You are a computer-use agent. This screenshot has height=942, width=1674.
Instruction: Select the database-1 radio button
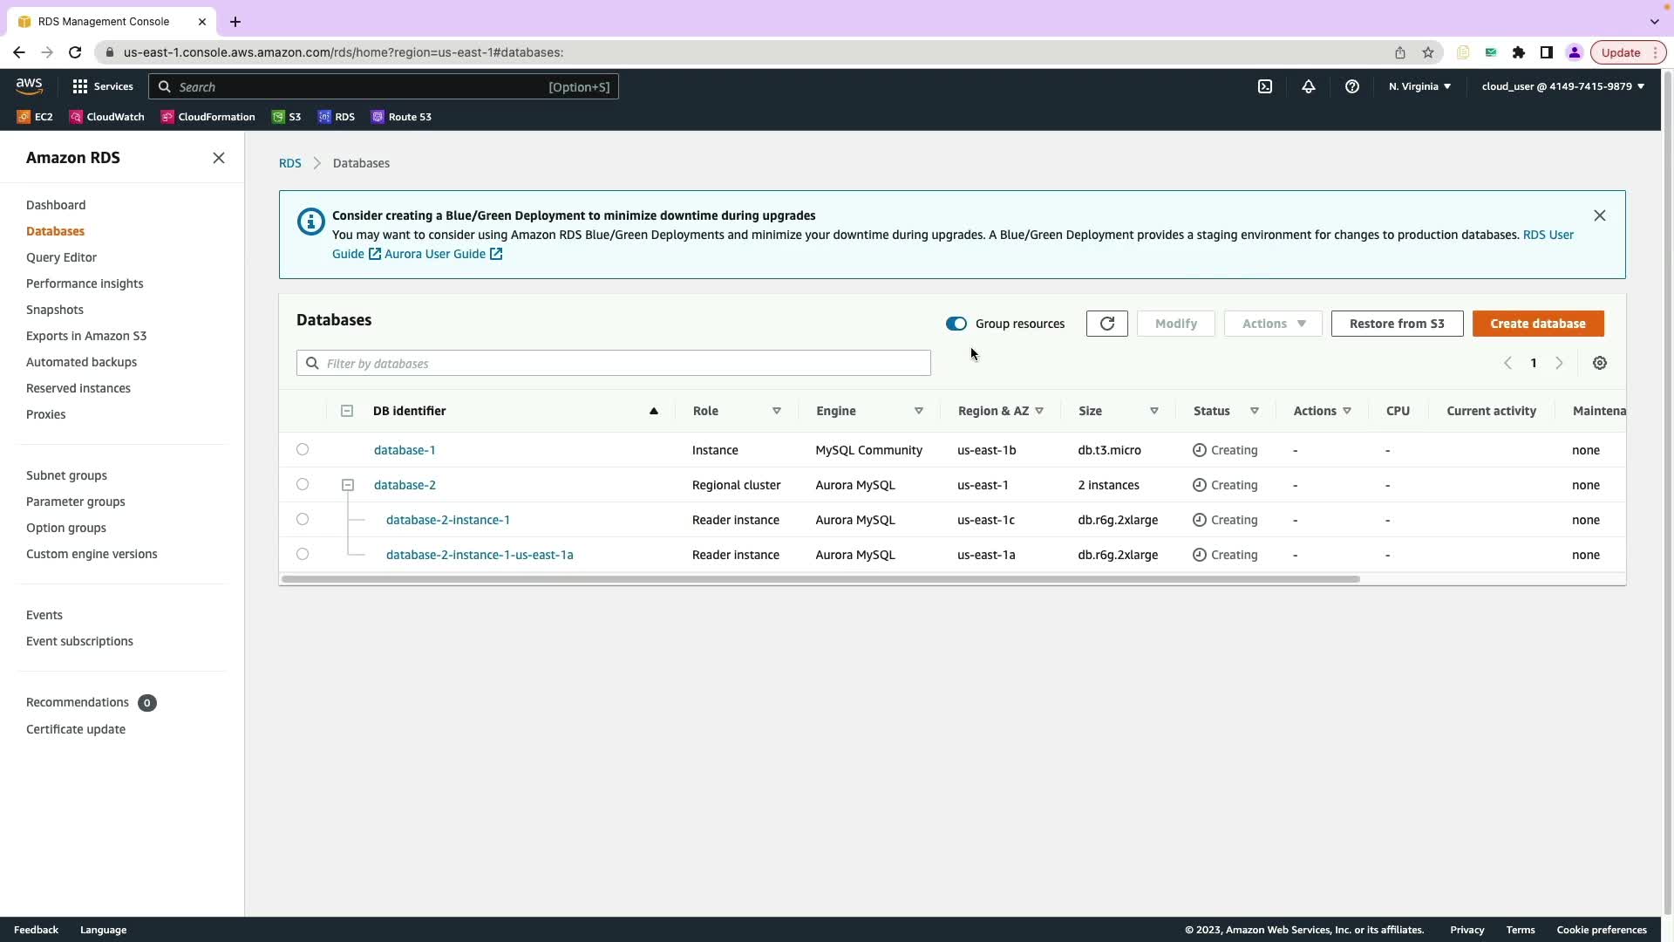point(303,450)
